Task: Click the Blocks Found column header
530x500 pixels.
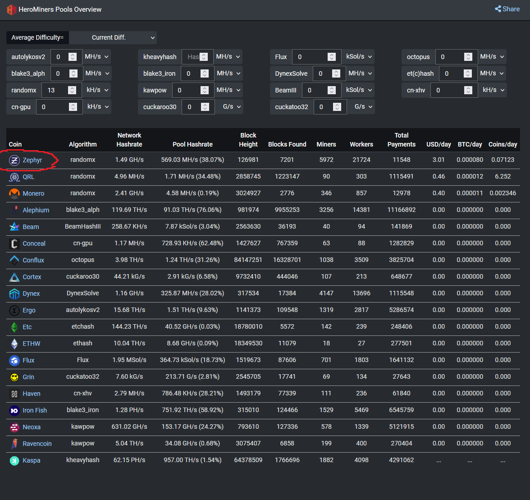Action: coord(288,144)
